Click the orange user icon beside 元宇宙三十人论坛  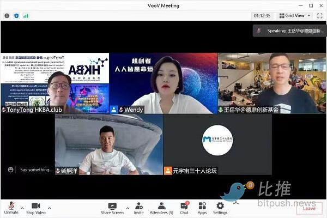tap(168, 171)
